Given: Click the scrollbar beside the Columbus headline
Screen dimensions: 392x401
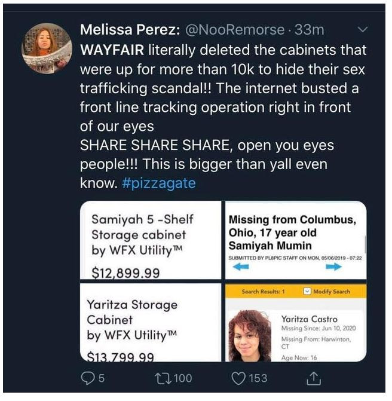Looking at the screenshot, I should click(364, 244).
